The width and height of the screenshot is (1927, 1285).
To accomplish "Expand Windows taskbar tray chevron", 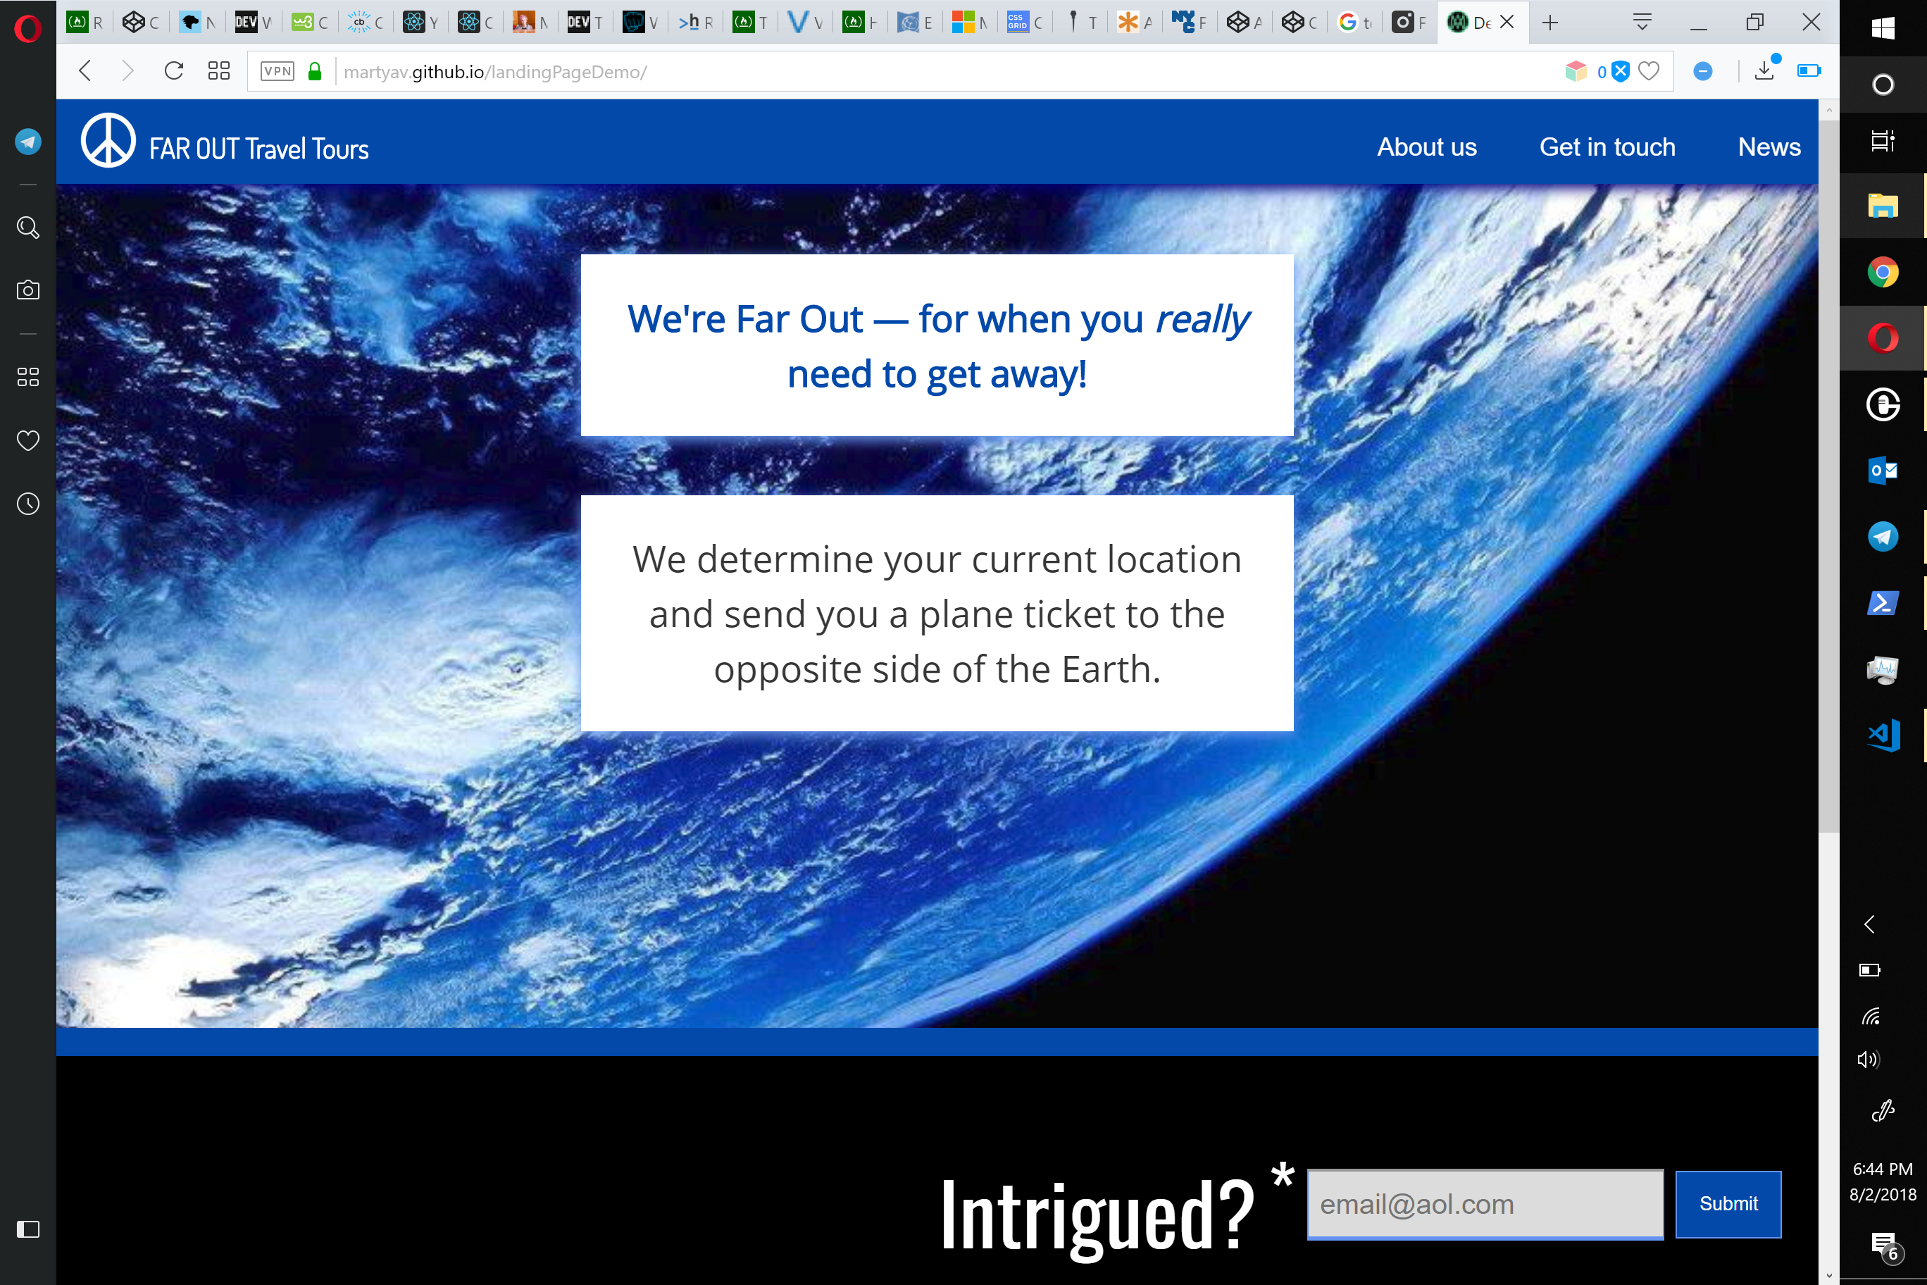I will pos(1869,924).
